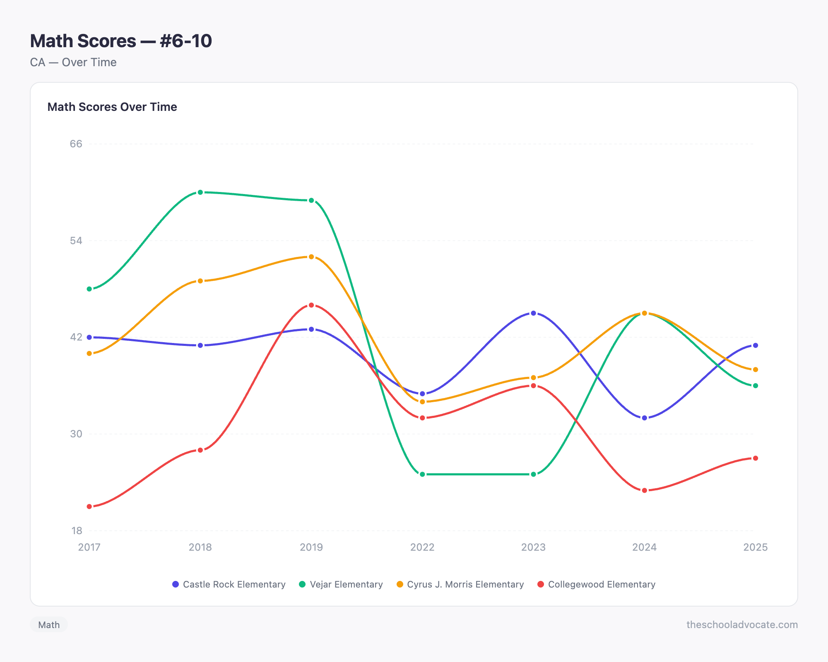Click the 30 y-axis value
The height and width of the screenshot is (662, 828).
(76, 434)
